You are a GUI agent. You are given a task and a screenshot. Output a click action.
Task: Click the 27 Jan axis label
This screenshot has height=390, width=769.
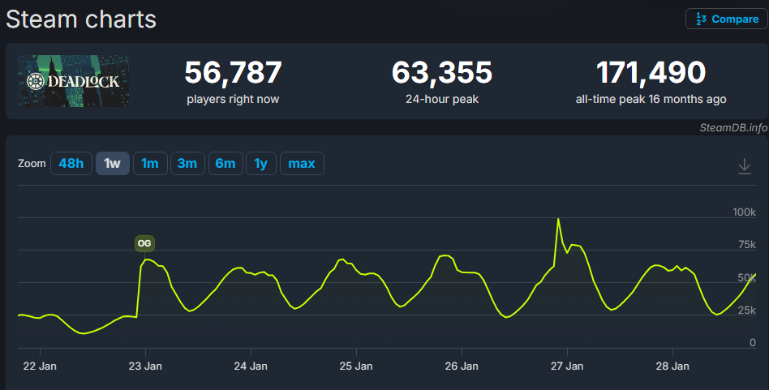(567, 366)
